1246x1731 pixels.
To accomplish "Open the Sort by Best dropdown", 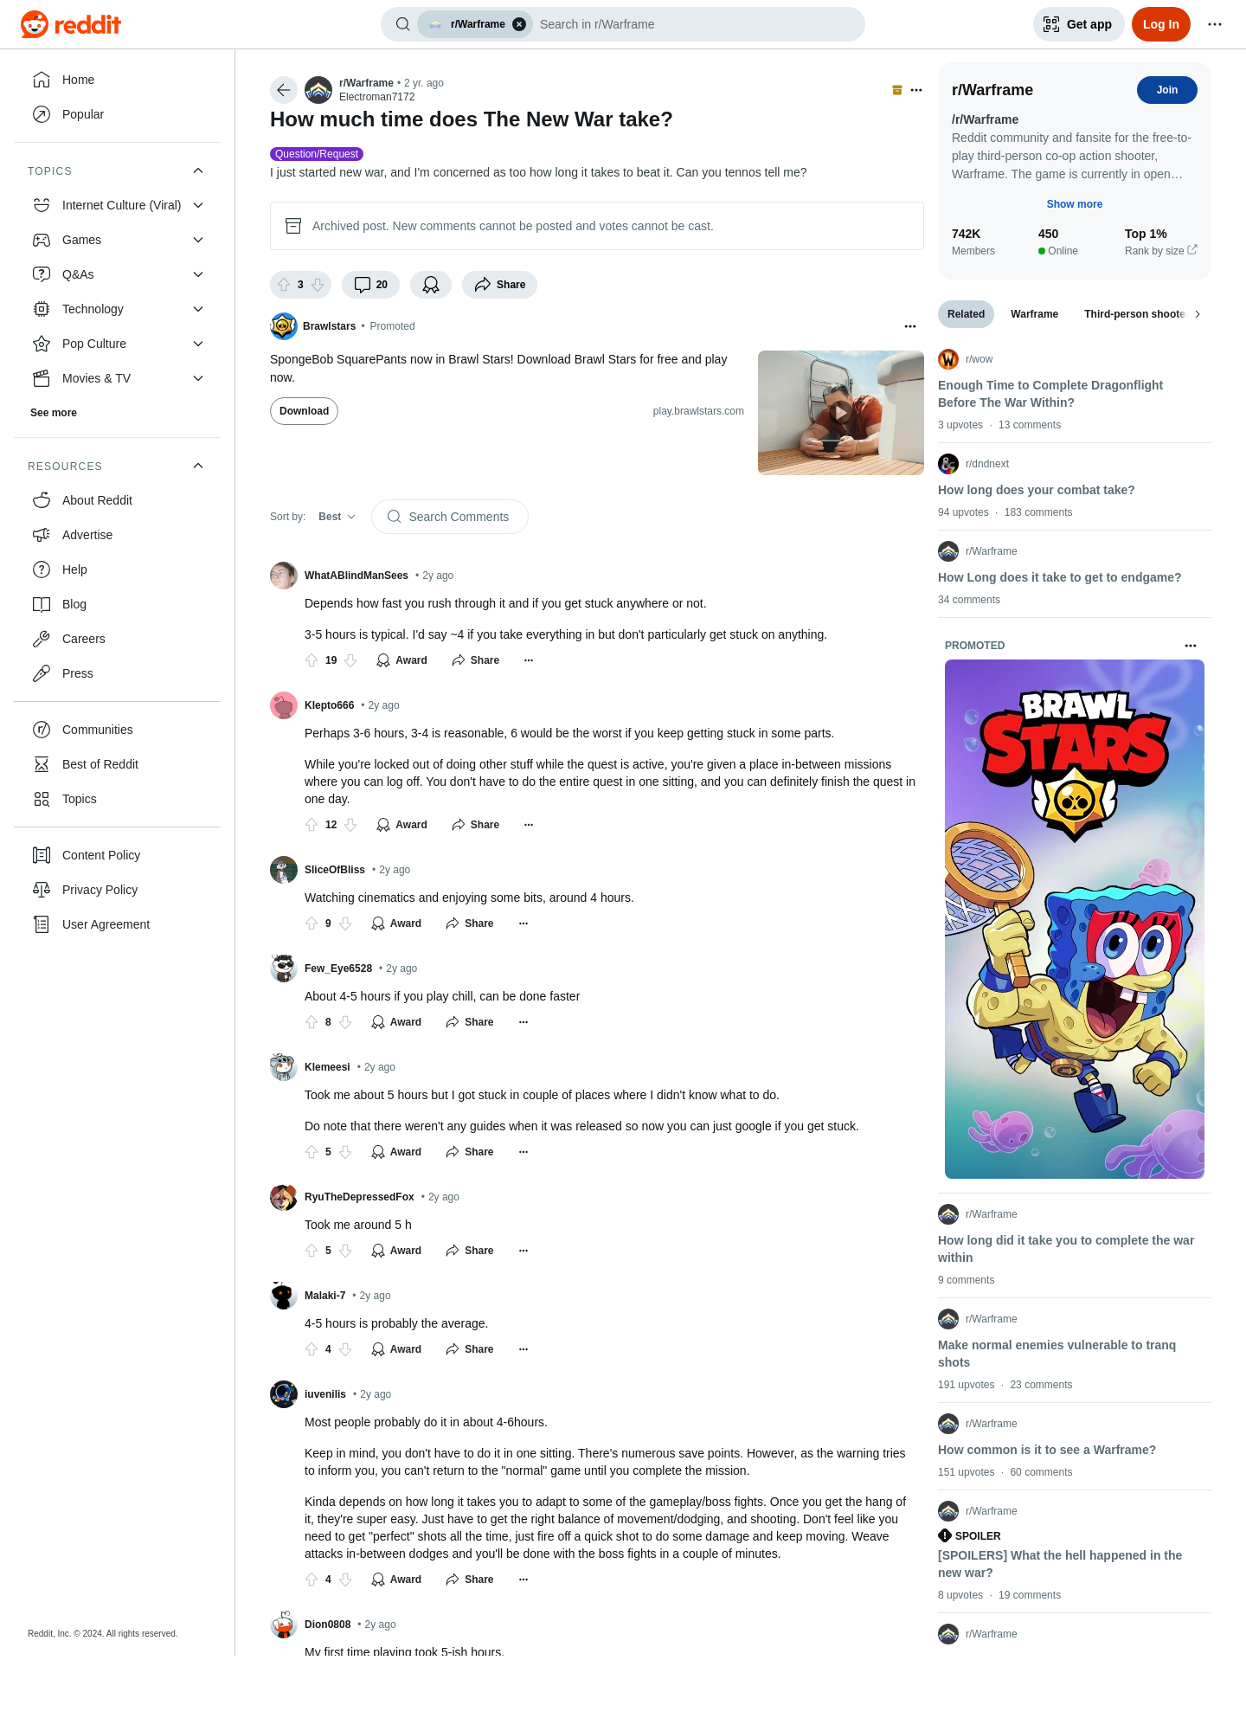I will tap(337, 517).
